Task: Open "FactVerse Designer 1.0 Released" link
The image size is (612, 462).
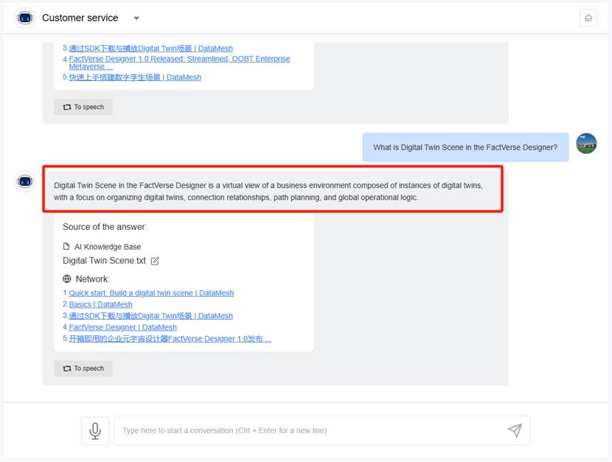Action: (x=179, y=59)
